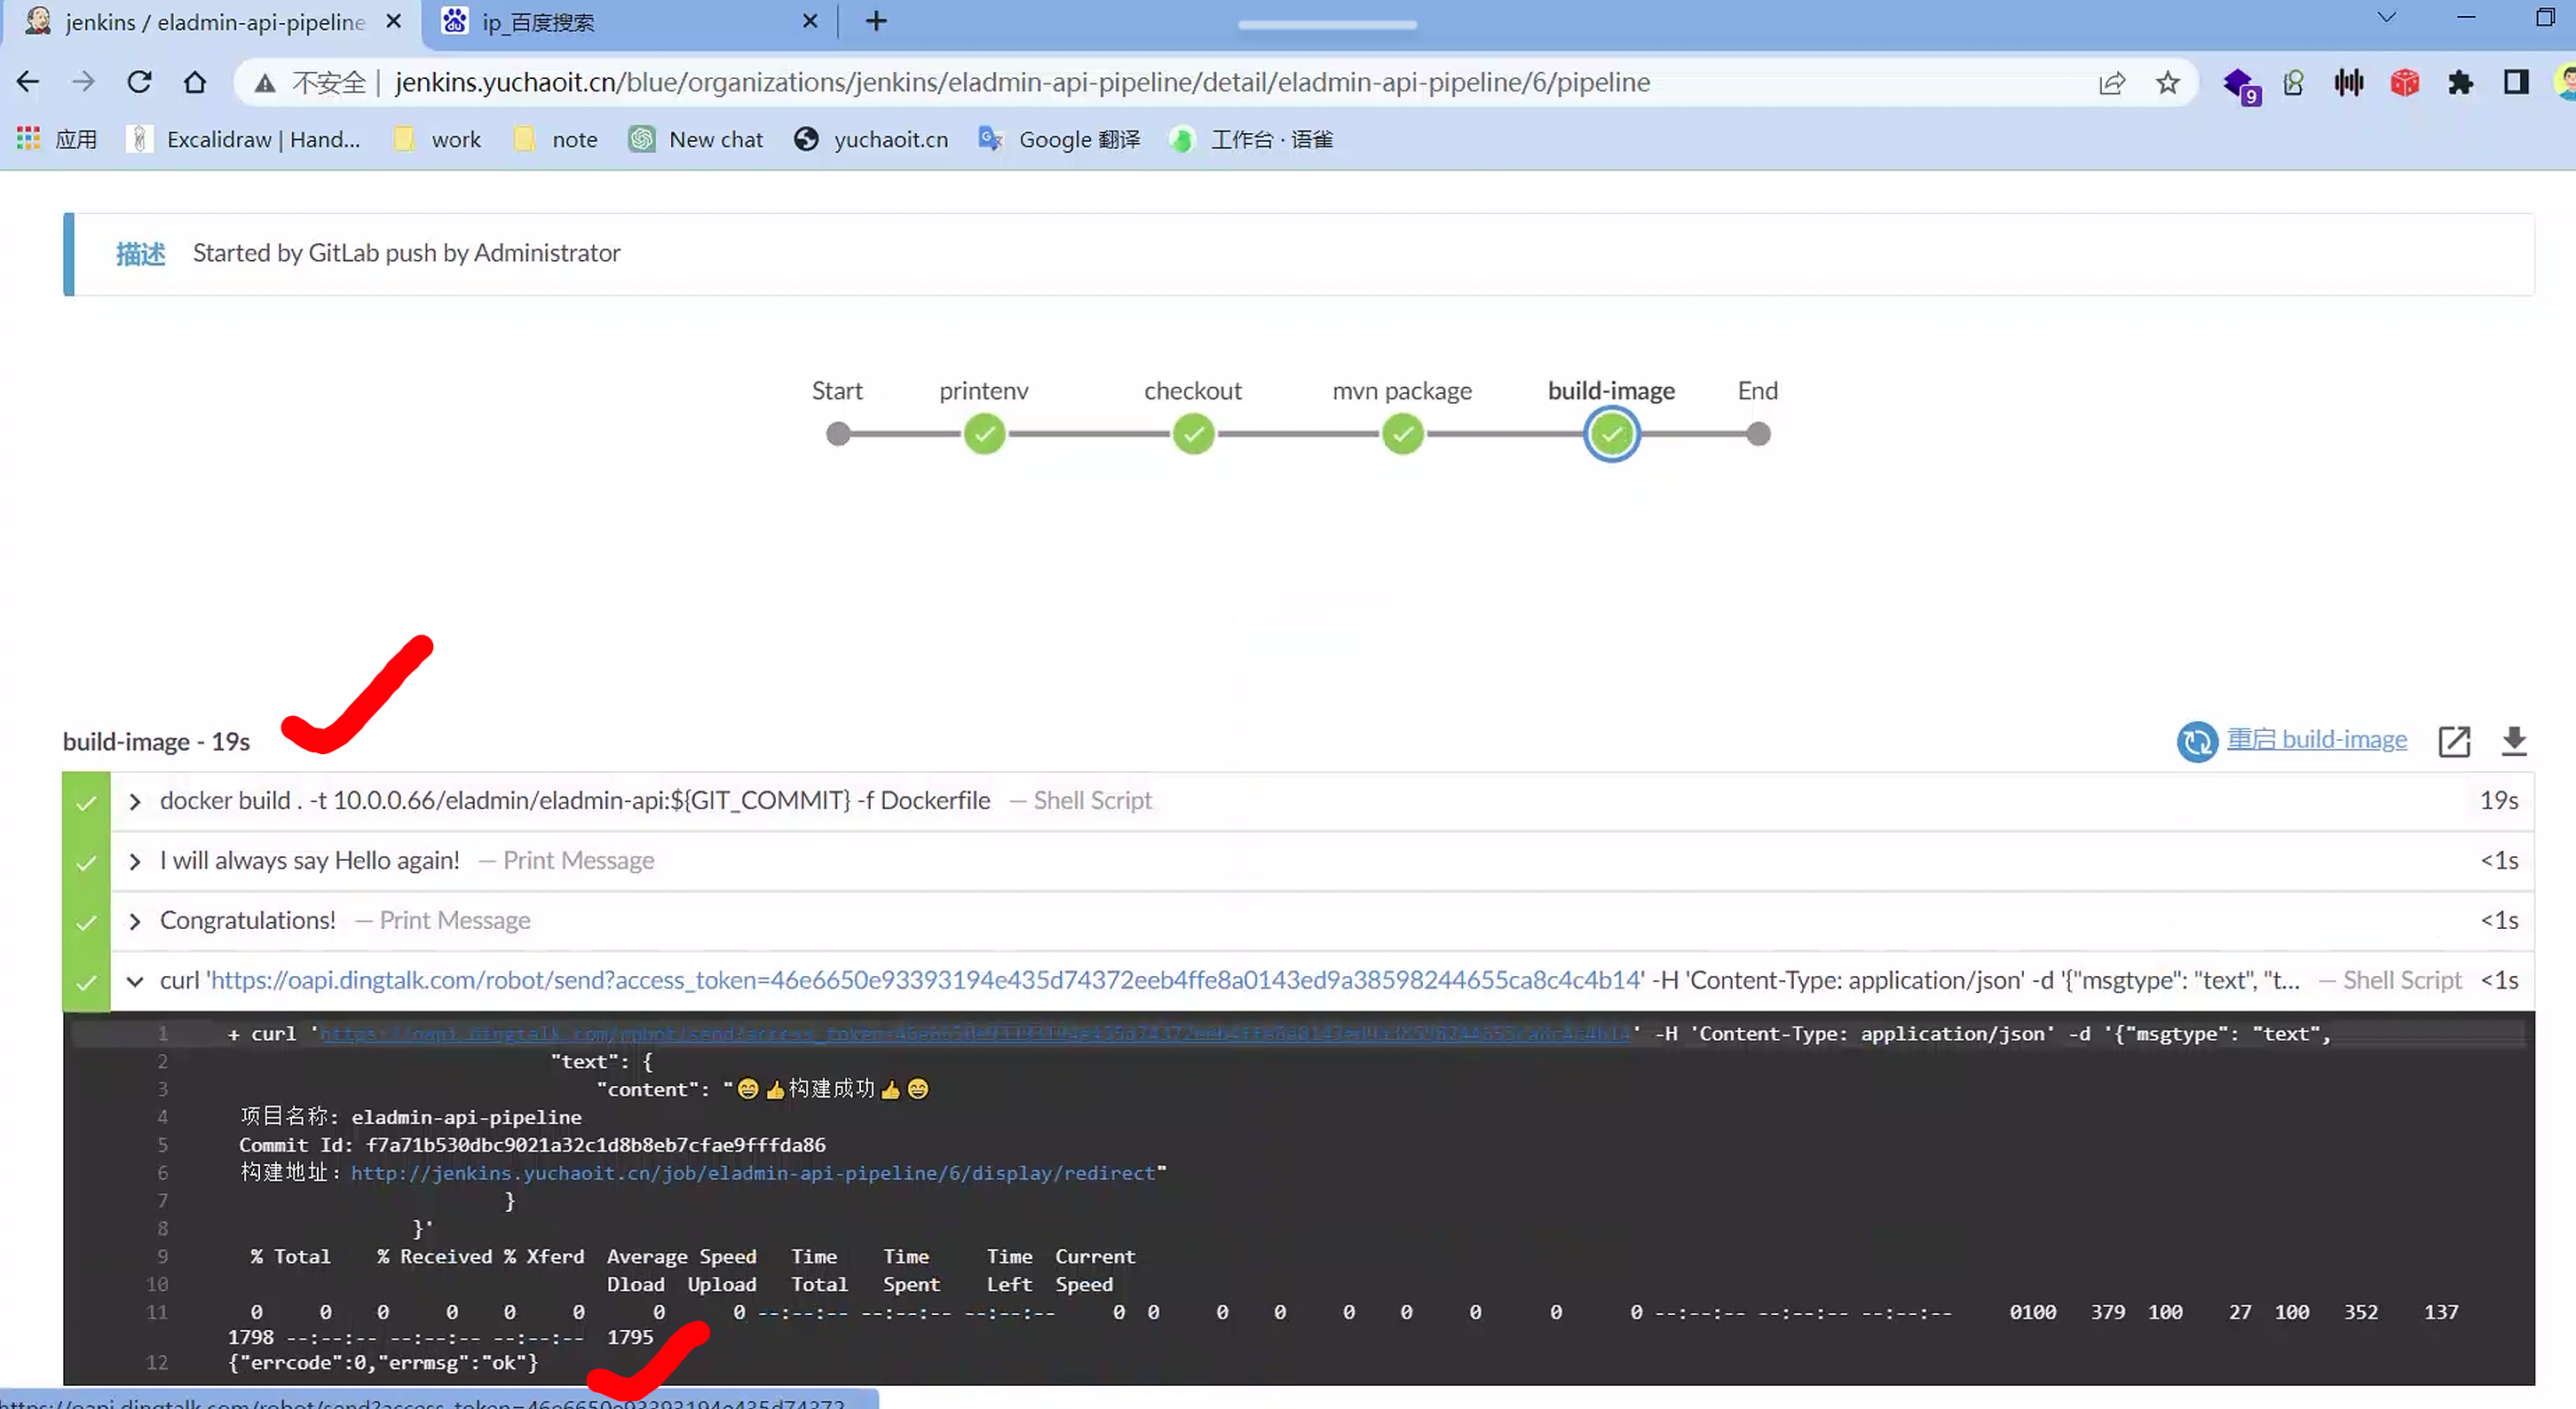Reload the Jenkins pipeline page
The height and width of the screenshot is (1409, 2576).
click(x=139, y=82)
